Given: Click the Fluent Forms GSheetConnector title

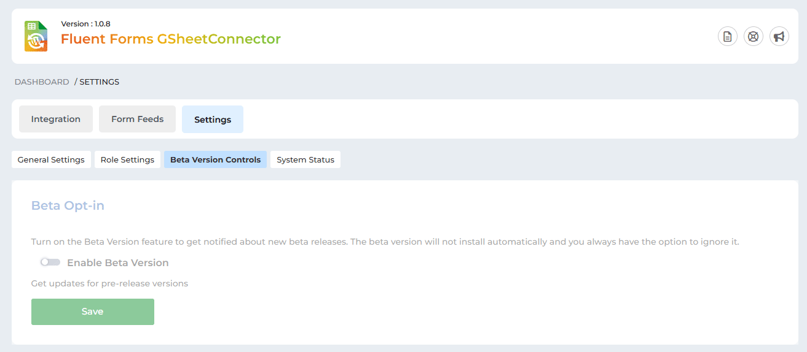Looking at the screenshot, I should (x=170, y=39).
